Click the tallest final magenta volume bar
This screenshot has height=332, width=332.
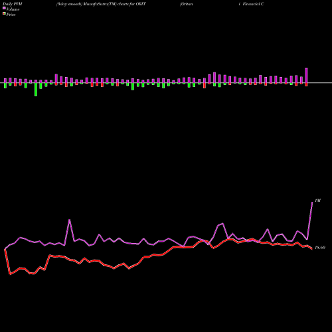pos(307,76)
